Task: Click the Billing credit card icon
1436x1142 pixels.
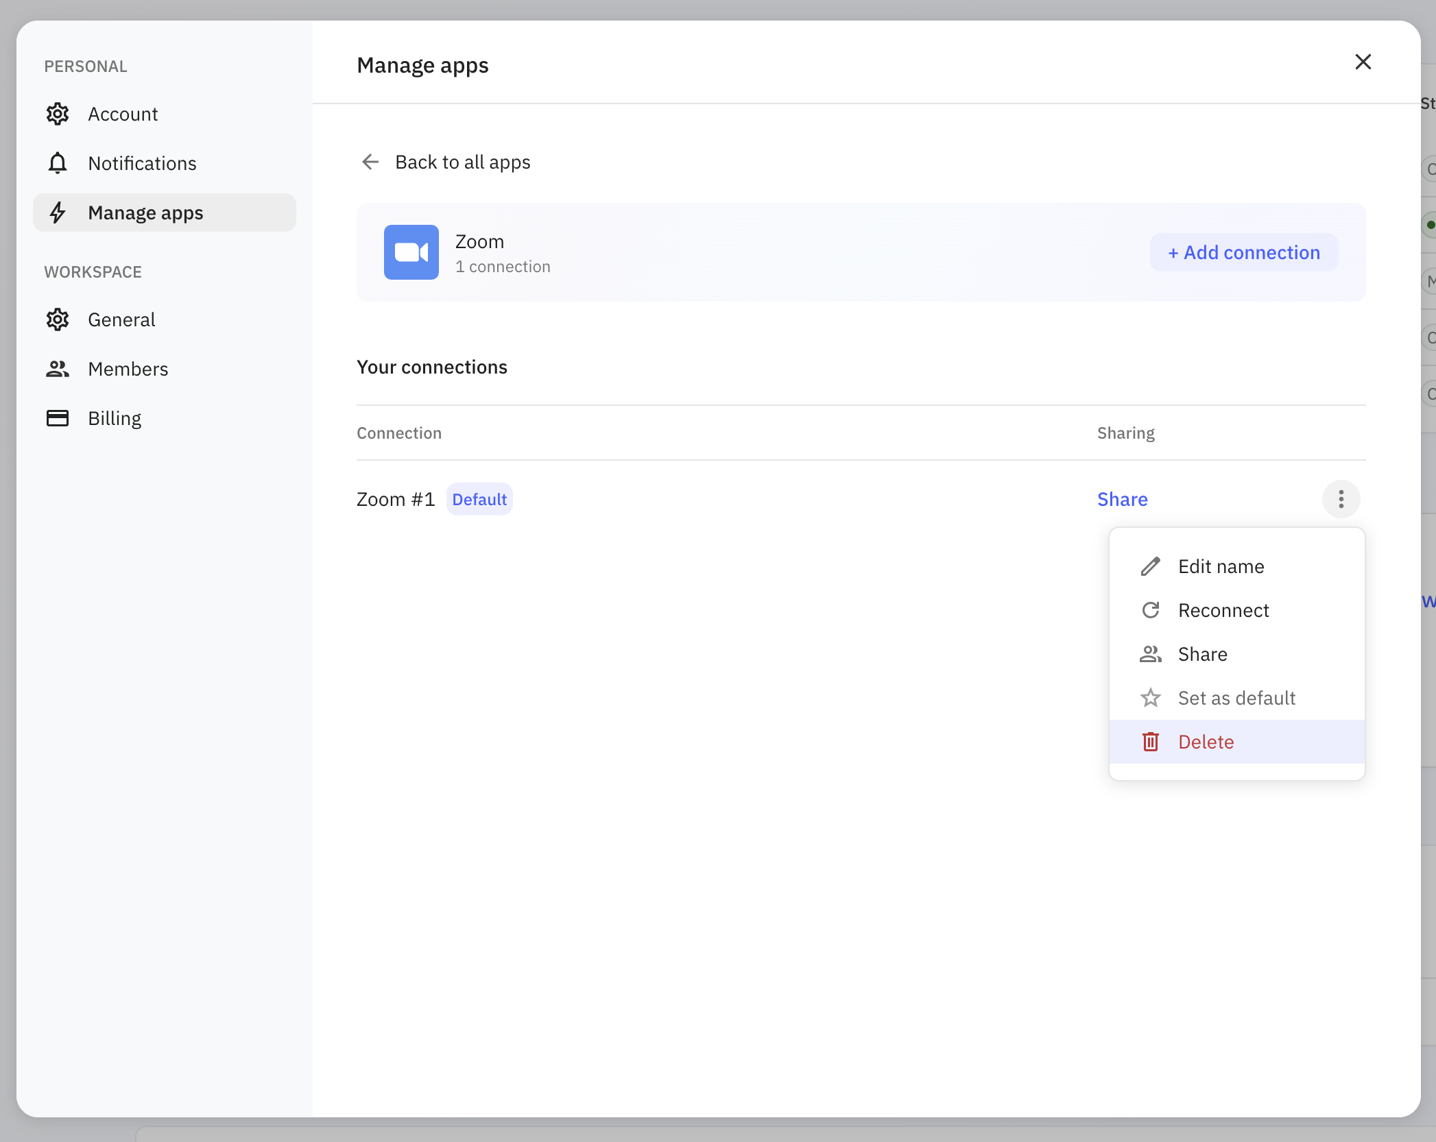Action: click(x=58, y=418)
